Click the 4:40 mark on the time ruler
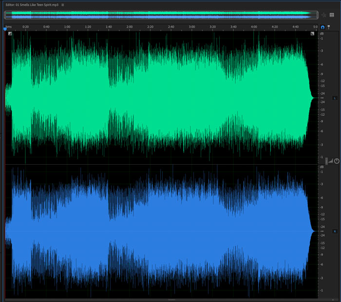 click(296, 27)
